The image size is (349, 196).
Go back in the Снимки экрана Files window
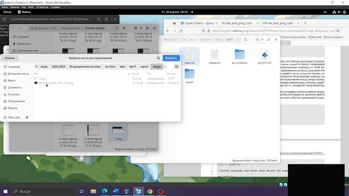point(14,28)
